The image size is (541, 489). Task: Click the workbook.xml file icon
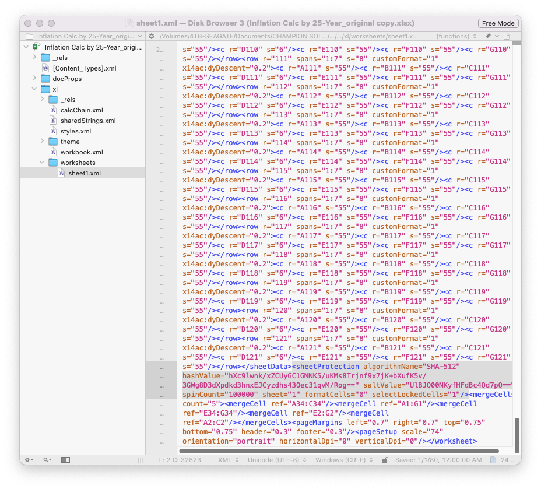coord(53,152)
